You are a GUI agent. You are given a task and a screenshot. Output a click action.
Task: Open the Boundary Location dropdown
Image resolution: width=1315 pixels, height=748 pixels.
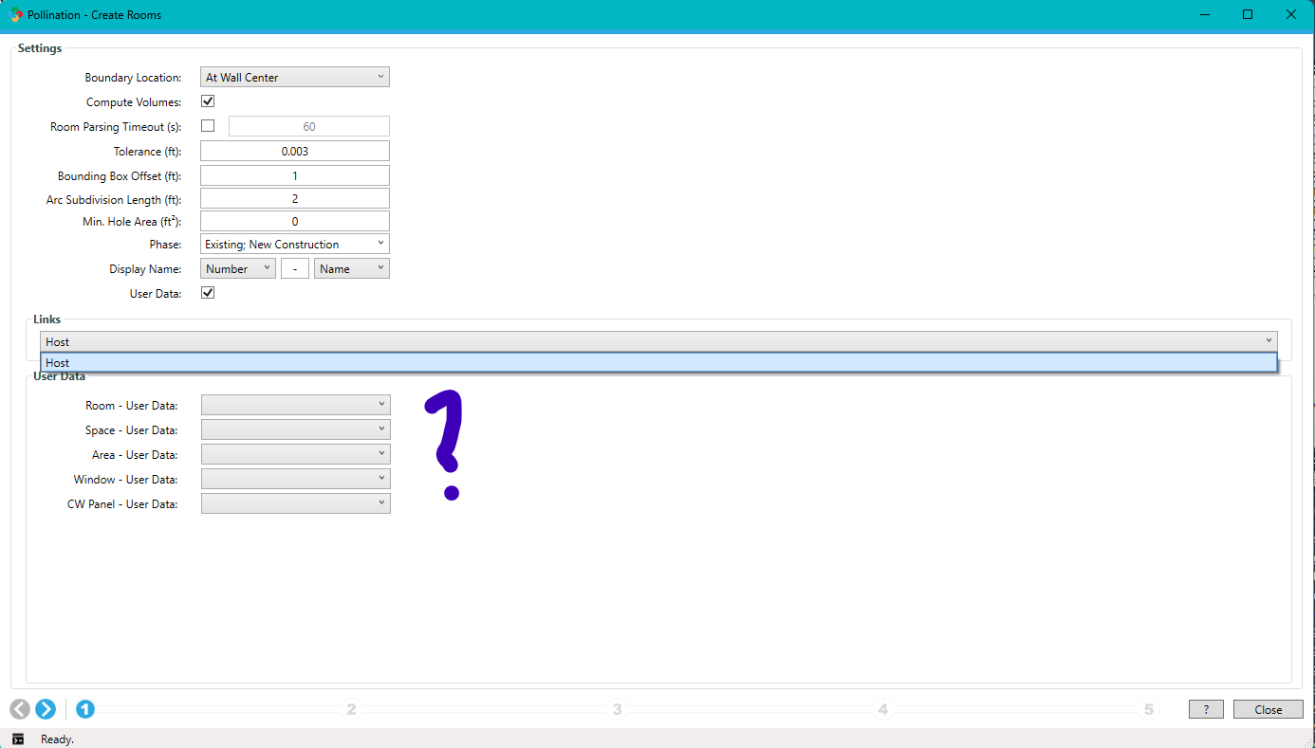coord(295,78)
